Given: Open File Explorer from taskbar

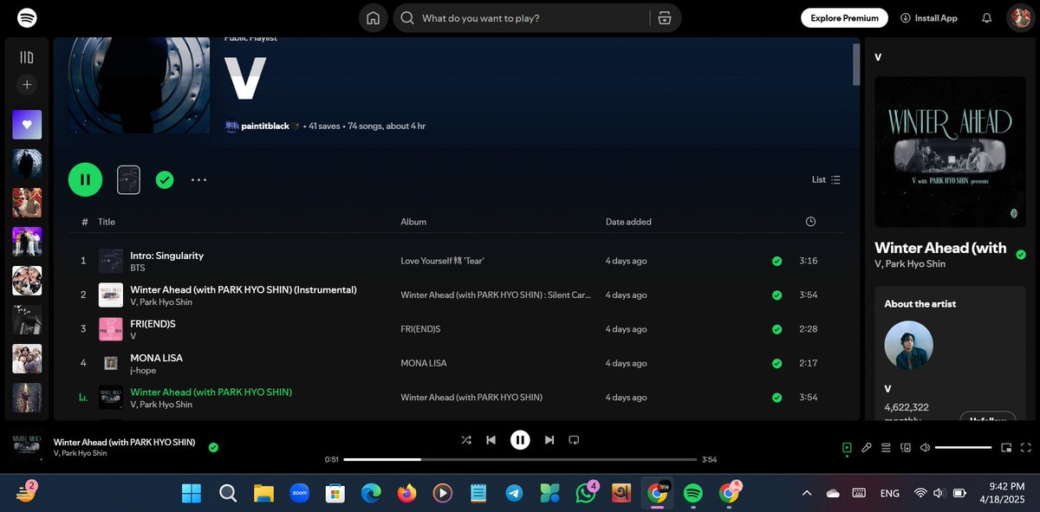Looking at the screenshot, I should pos(263,493).
